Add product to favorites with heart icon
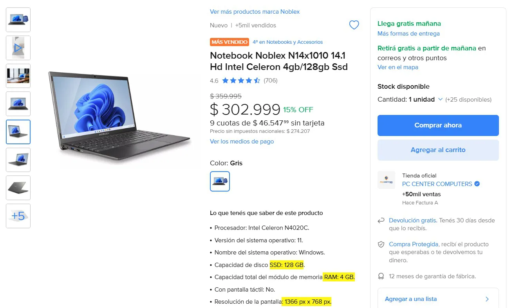The height and width of the screenshot is (308, 515). click(354, 25)
